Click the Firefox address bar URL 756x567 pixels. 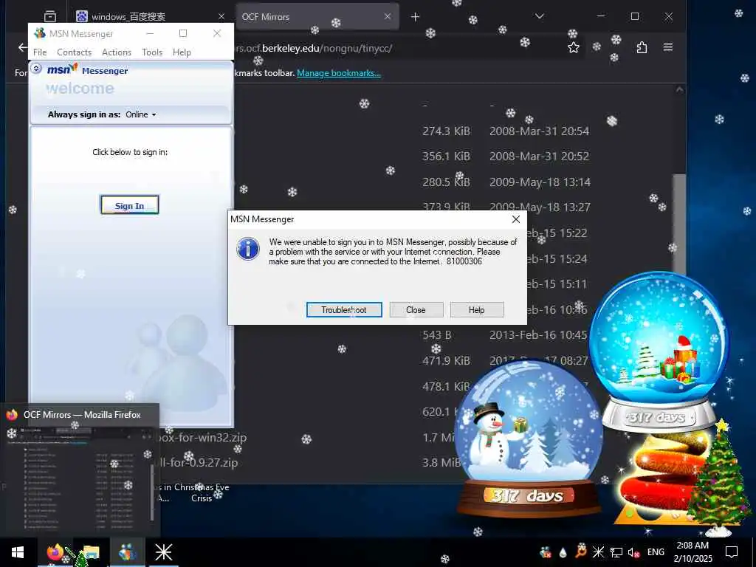pyautogui.click(x=312, y=48)
